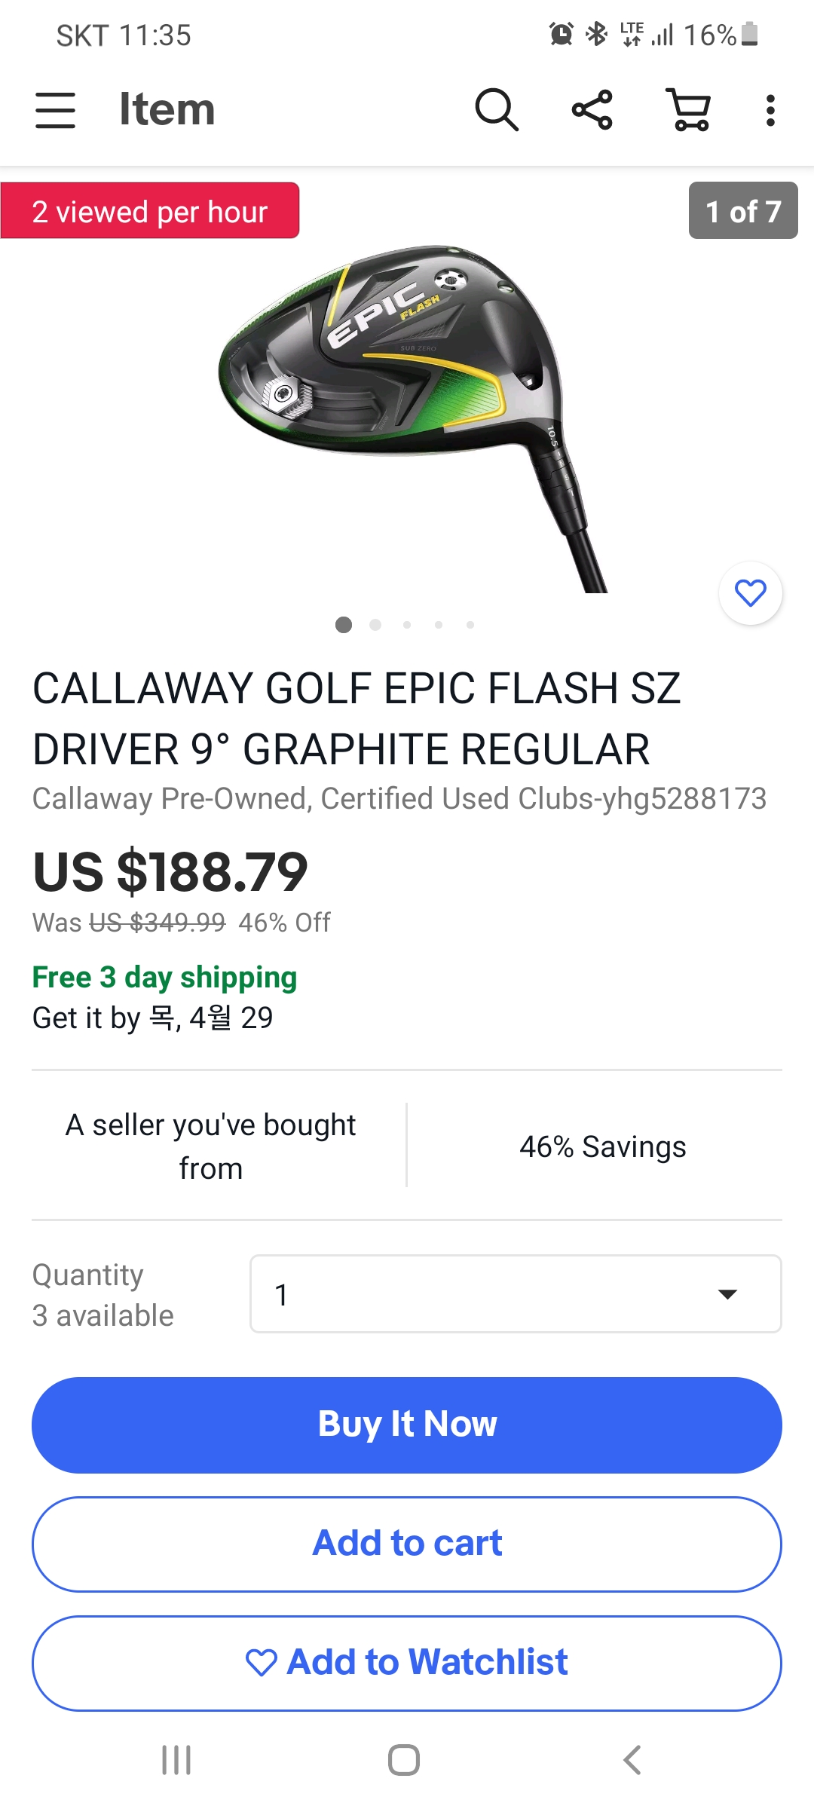Open Android recent apps button
The width and height of the screenshot is (814, 1809).
176,1760
